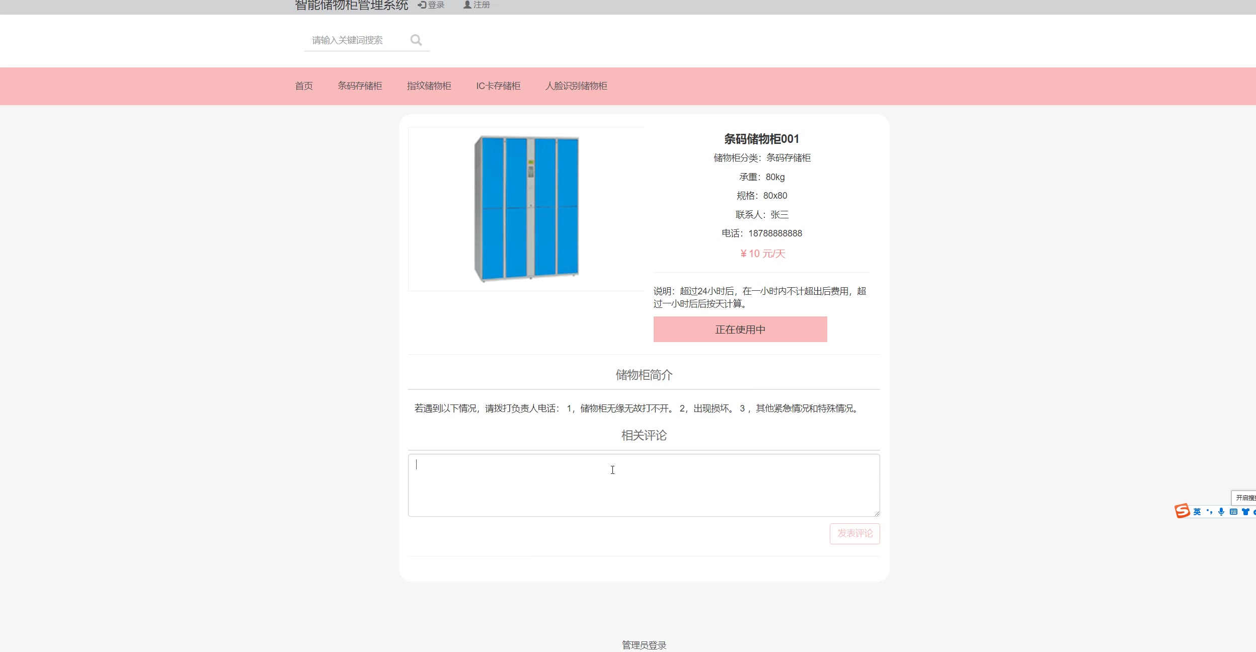Click the 规格：80x80 text
Screen dimensions: 1256x652
tap(762, 196)
